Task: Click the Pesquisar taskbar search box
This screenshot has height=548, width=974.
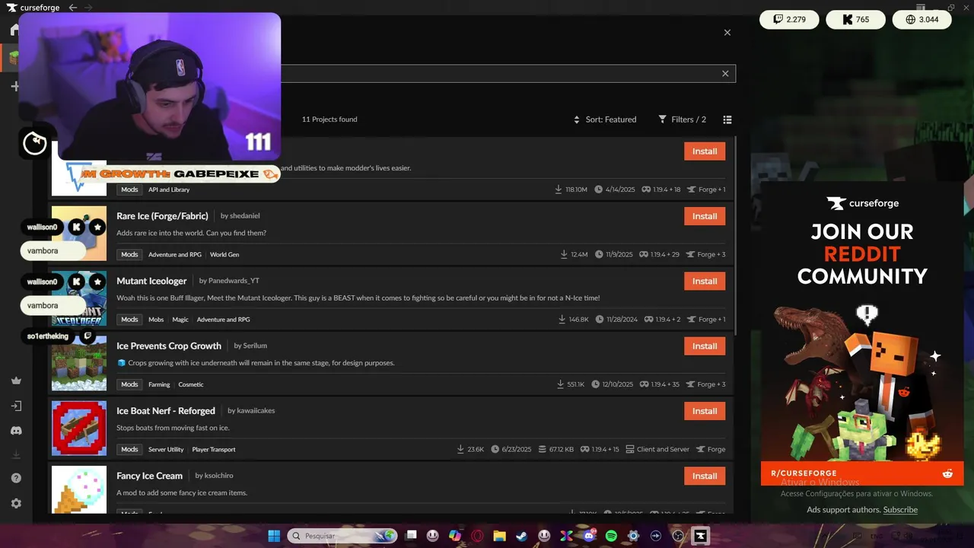Action: tap(342, 536)
